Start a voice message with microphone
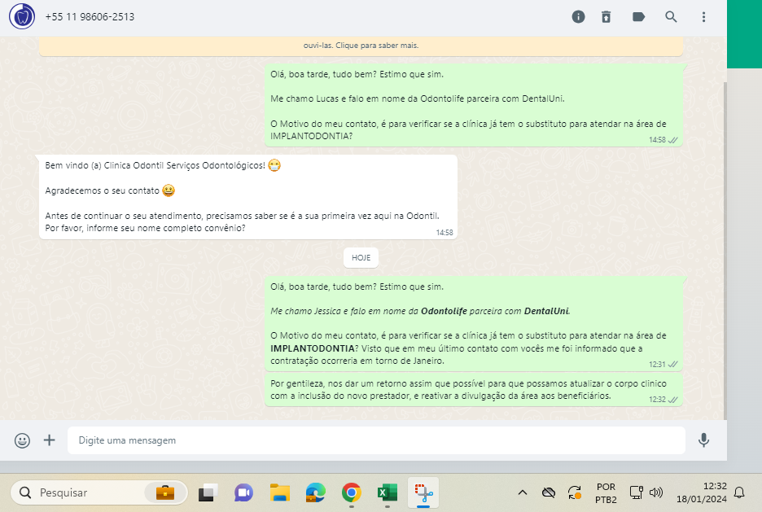762x512 pixels. point(703,440)
